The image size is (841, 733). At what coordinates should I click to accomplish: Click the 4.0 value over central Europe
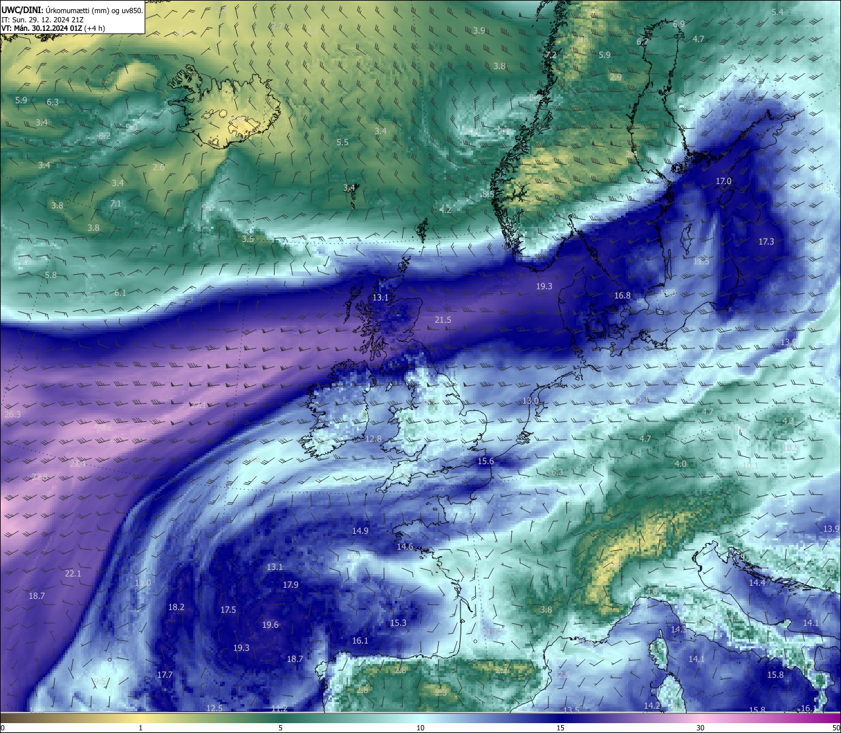coord(681,464)
